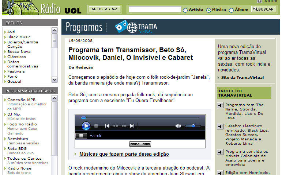The height and width of the screenshot is (175, 282).
Task: Click rewind button in media player
Action: 116,126
